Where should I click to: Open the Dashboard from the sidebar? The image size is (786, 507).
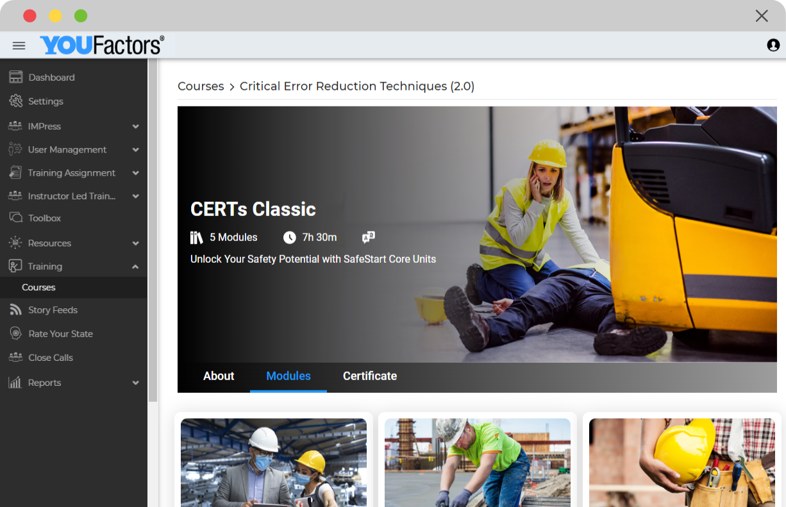coord(52,77)
